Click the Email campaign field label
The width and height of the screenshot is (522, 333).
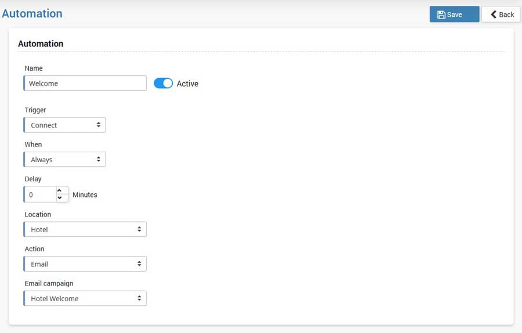coord(49,284)
